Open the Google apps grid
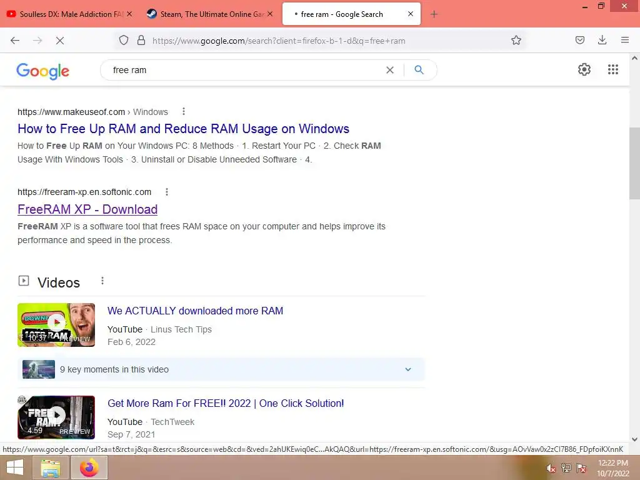The image size is (640, 480). [x=612, y=69]
